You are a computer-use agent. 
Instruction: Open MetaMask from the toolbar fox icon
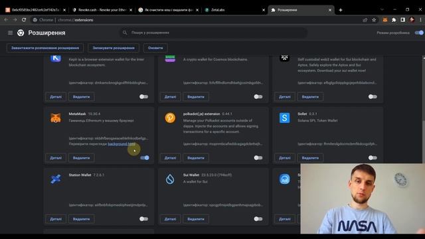pyautogui.click(x=385, y=20)
